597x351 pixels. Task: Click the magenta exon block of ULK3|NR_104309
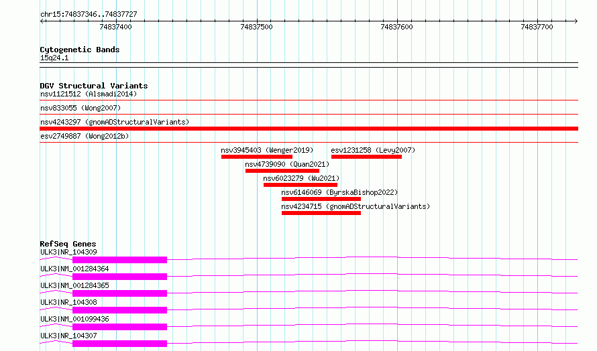pos(119,260)
